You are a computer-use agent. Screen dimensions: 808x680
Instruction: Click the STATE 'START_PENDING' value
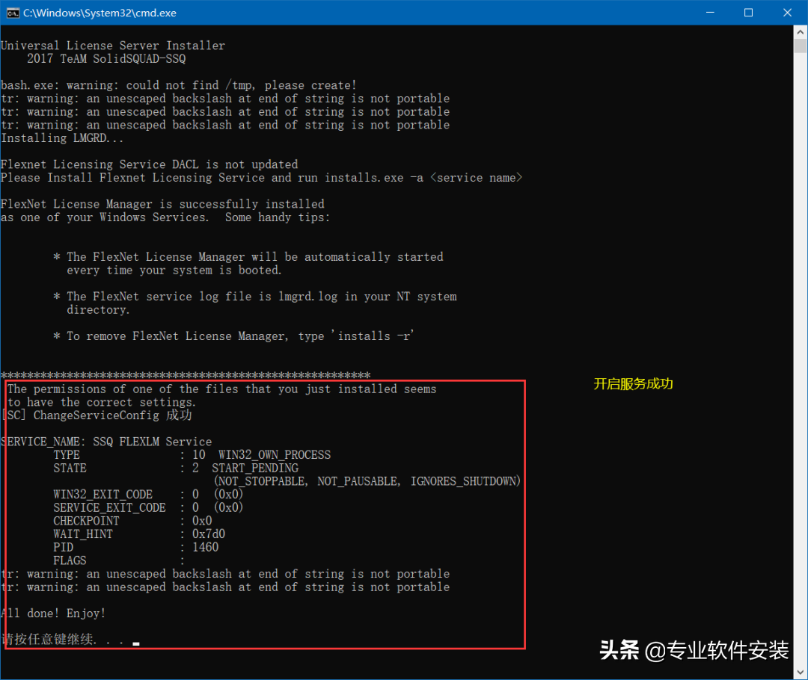(x=255, y=468)
